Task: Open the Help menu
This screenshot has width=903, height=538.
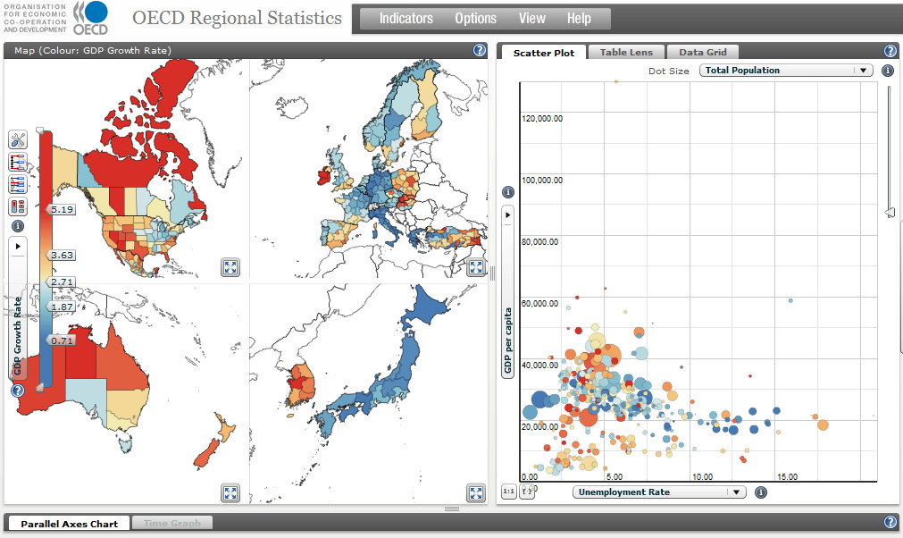Action: tap(579, 19)
